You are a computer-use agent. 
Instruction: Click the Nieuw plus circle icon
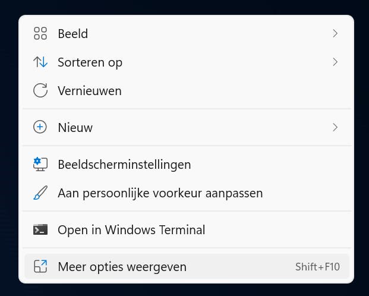[40, 127]
